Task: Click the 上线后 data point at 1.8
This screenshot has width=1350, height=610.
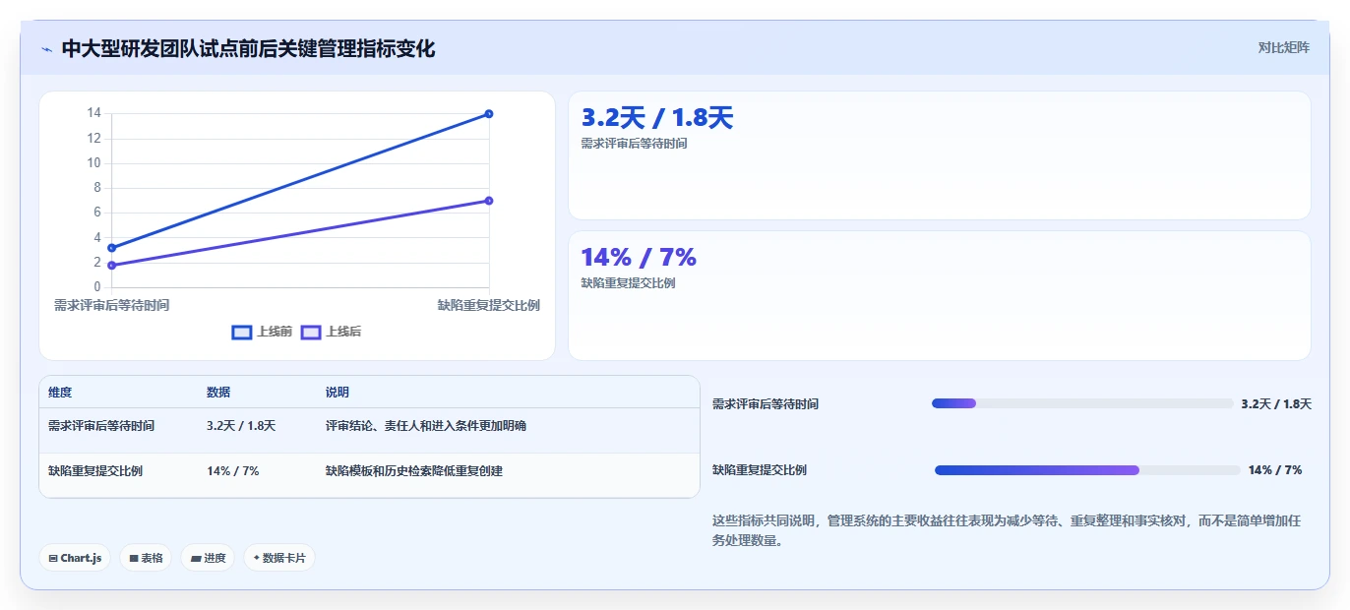Action: click(111, 266)
